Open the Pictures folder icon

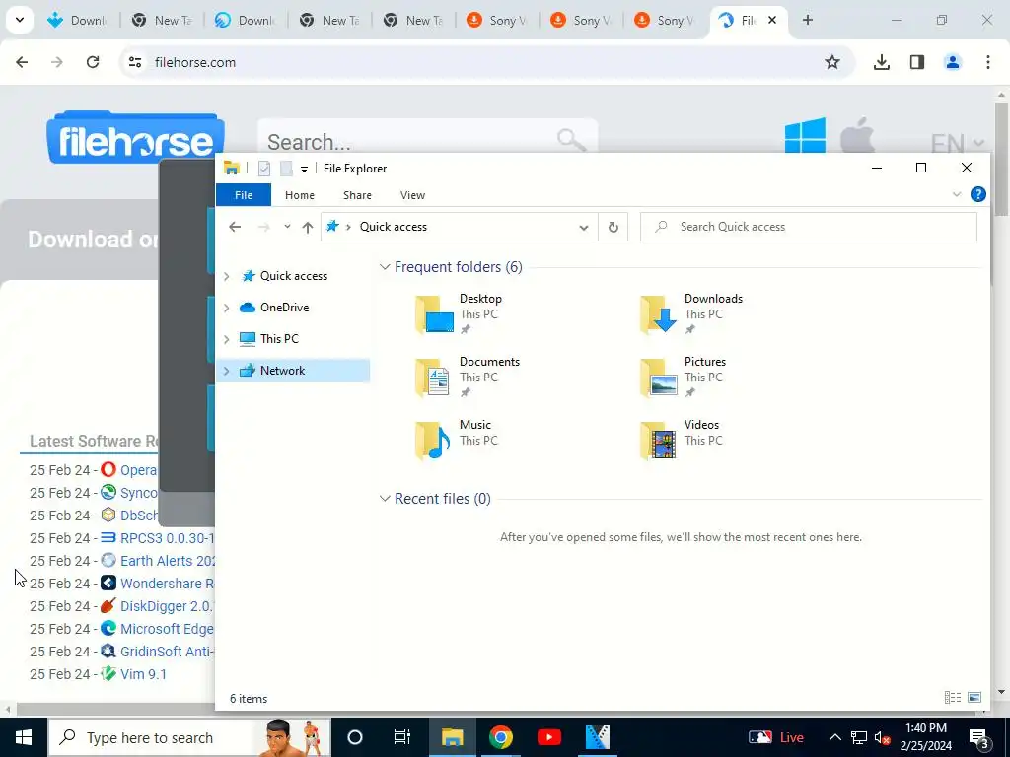pyautogui.click(x=658, y=378)
